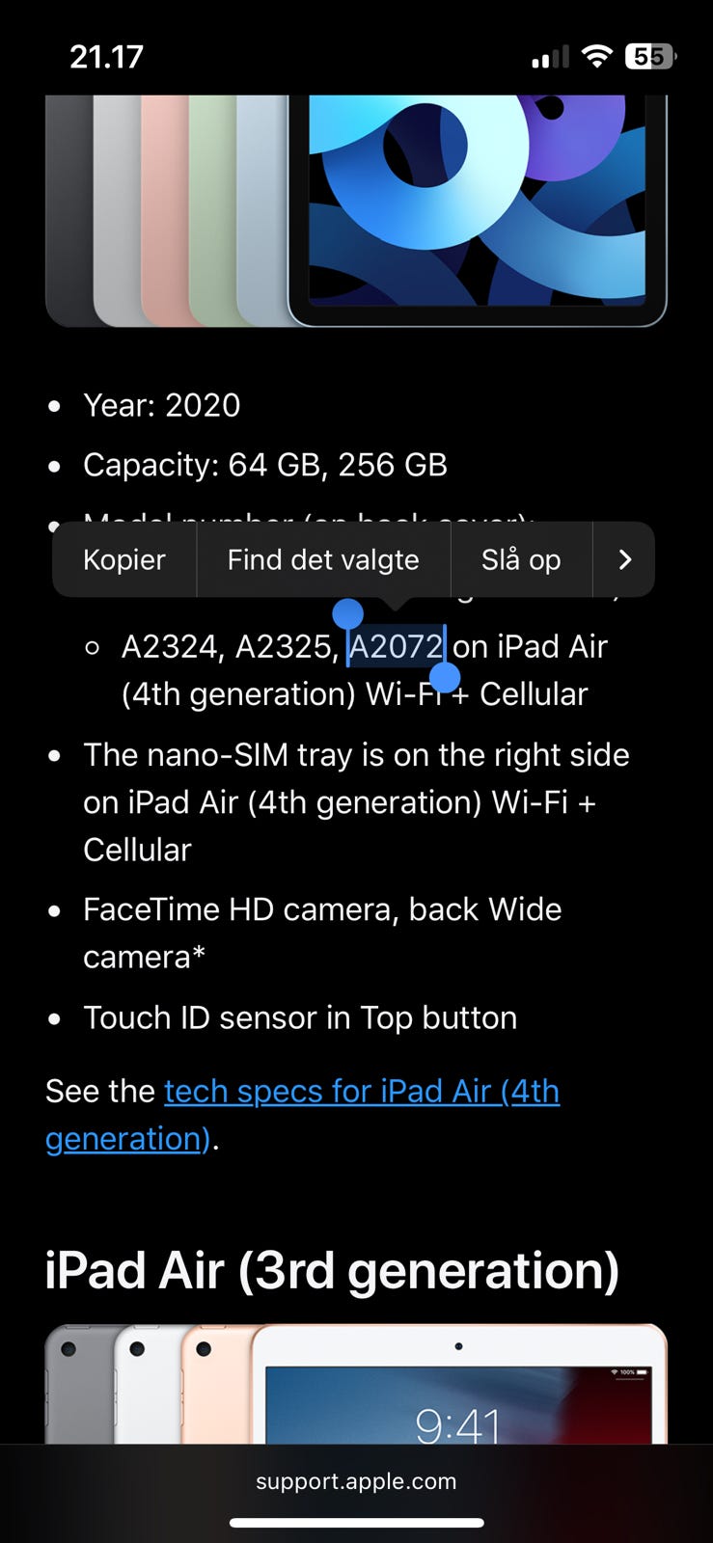Tap the iPad screen image showing 9:41
Screen dimensions: 713x1543
tap(458, 1398)
